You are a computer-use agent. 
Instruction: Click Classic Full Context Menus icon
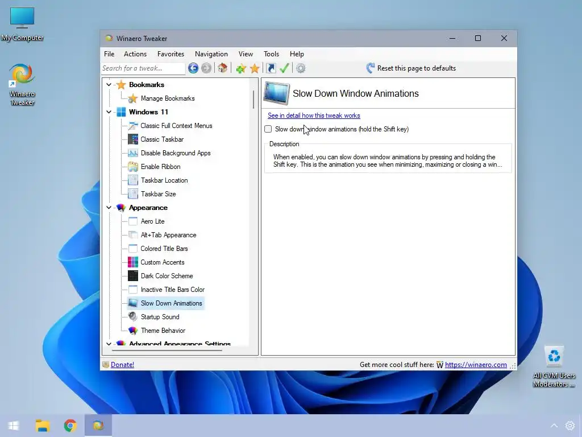tap(133, 126)
